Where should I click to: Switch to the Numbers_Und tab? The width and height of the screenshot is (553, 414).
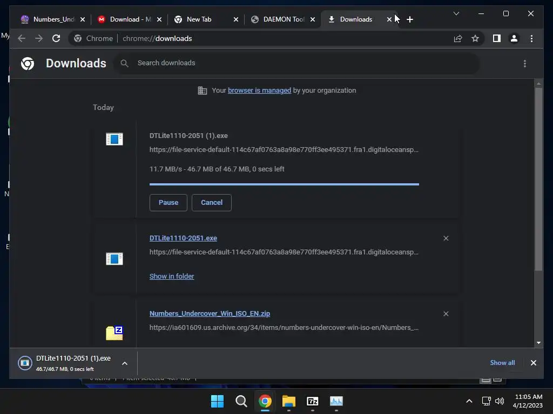point(49,19)
